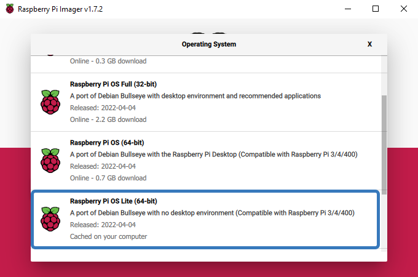This screenshot has height=277, width=418.
Task: Click 'Online - 0.7 GB download' text
Action: [x=108, y=178]
